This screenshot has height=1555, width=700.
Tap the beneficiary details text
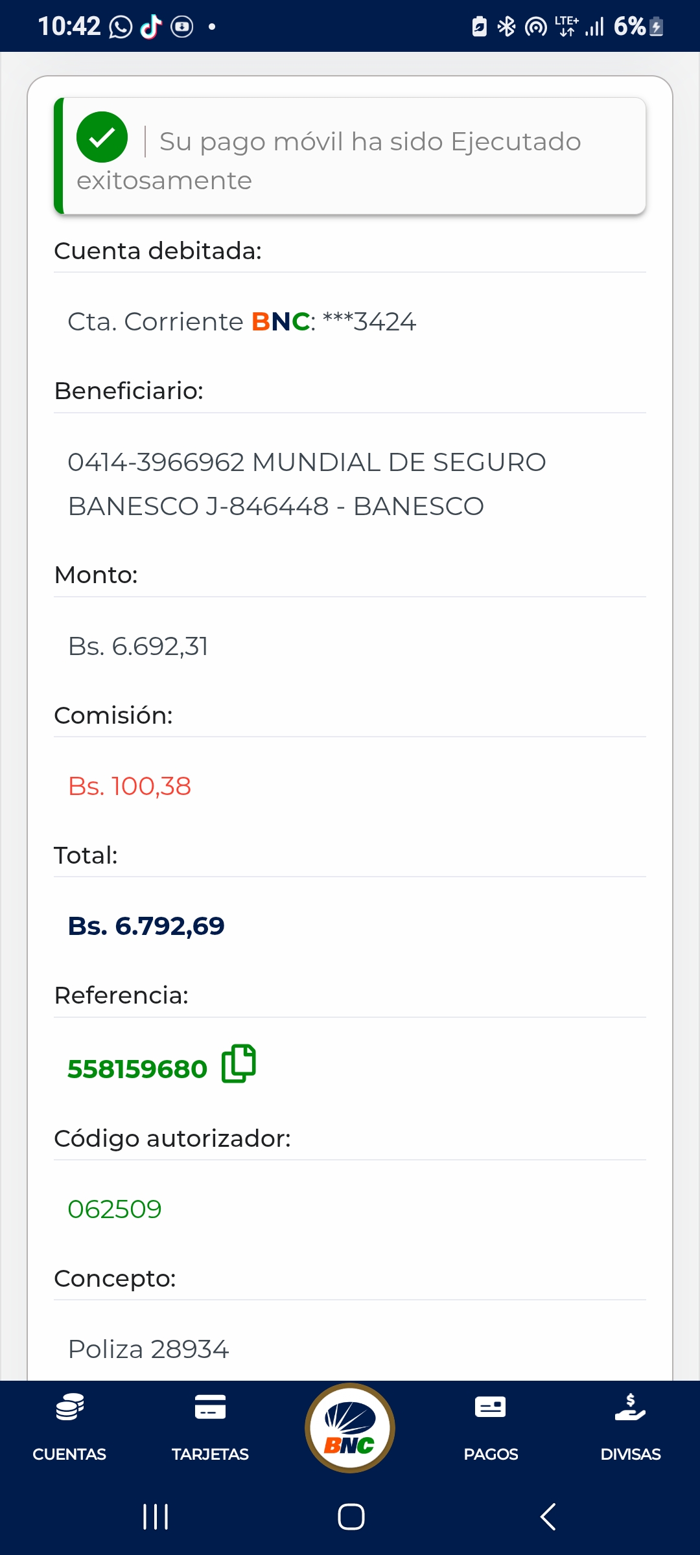click(x=307, y=484)
